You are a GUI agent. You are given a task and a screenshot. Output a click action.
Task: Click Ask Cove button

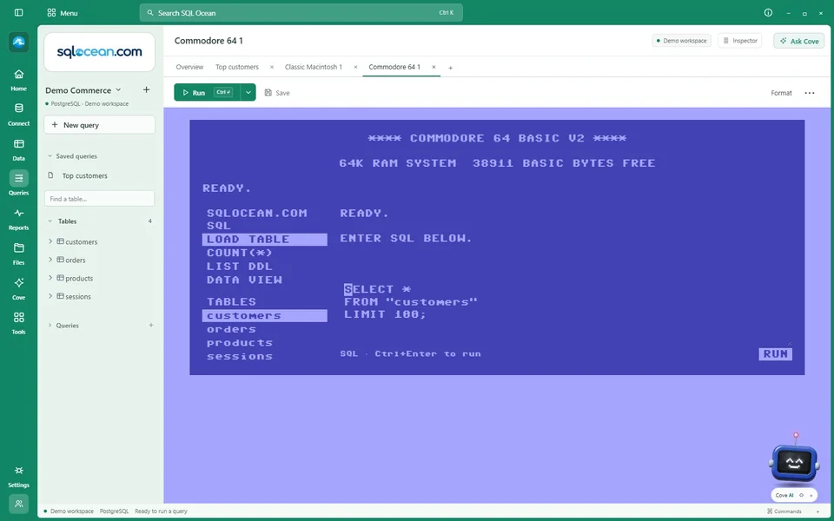[x=799, y=41]
